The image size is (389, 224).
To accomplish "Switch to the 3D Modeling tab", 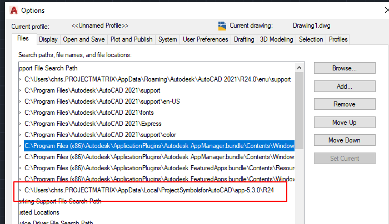I will point(276,39).
